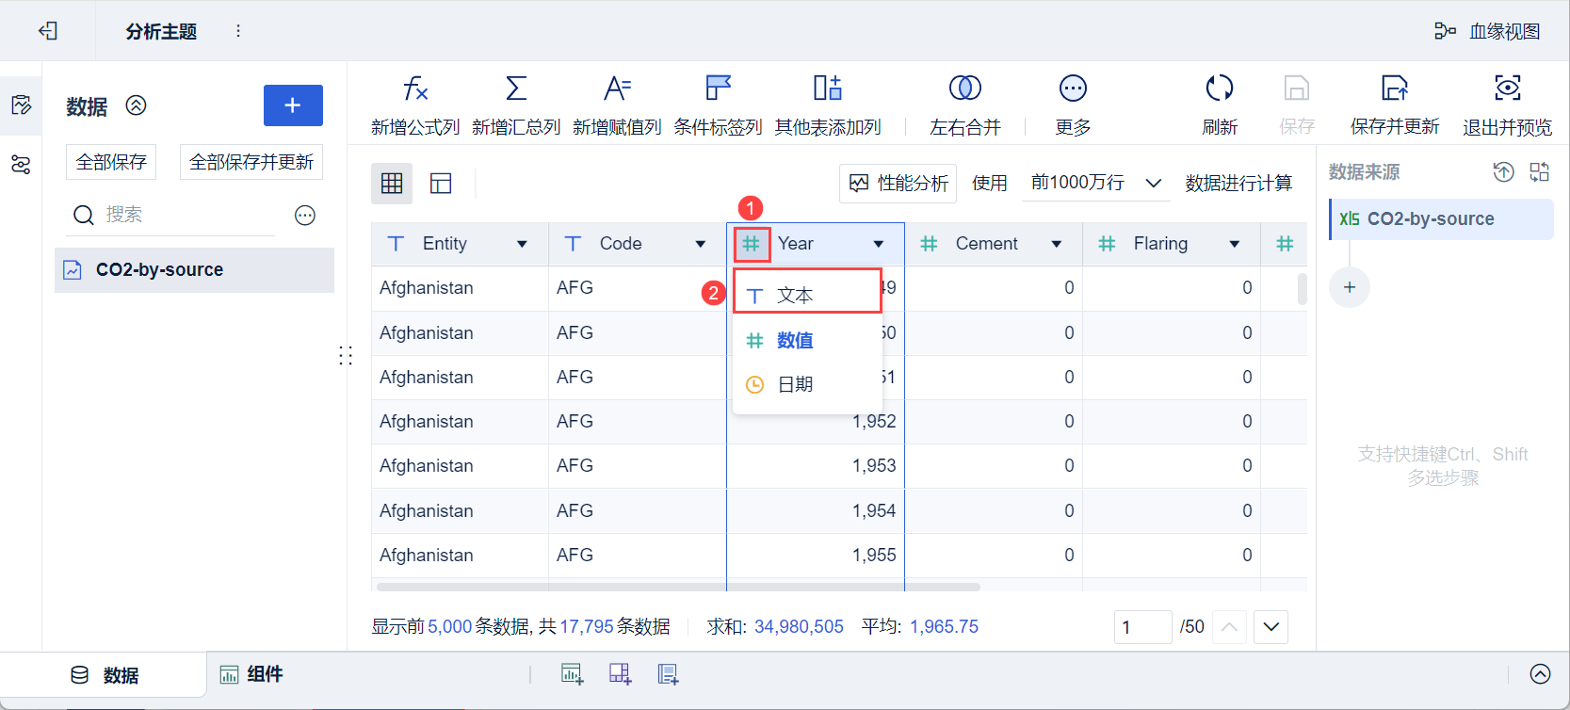Click the 新增汇总列 sigma icon
Image resolution: width=1570 pixels, height=710 pixels.
[516, 89]
